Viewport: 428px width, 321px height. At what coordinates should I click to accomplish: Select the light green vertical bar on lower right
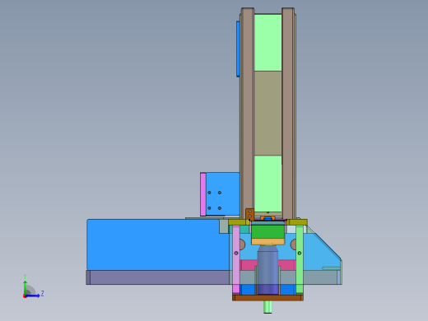(300, 260)
